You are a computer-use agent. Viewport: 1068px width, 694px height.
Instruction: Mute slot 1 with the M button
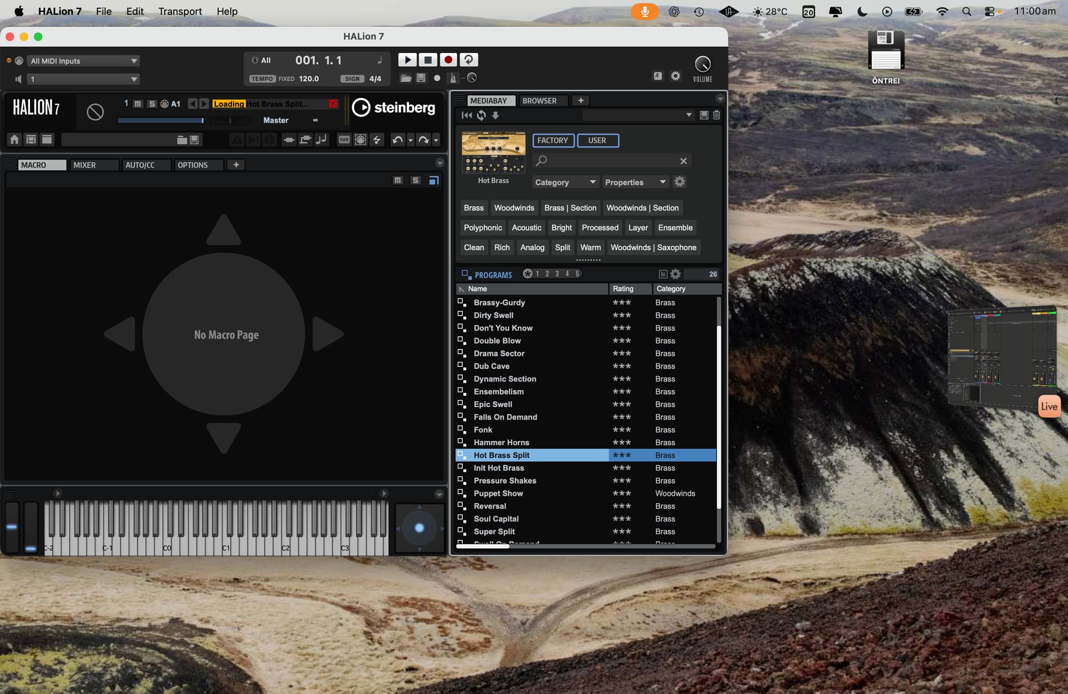pos(137,104)
